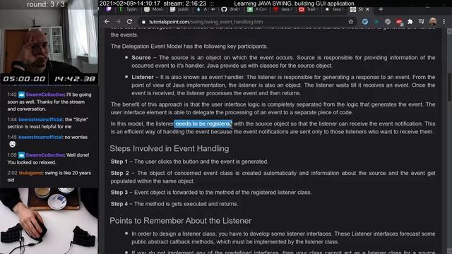Switch to the publi tab
Image resolution: width=452 pixels, height=254 pixels.
click(179, 9)
